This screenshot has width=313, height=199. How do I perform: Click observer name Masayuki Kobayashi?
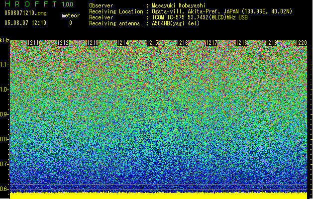click(x=179, y=5)
